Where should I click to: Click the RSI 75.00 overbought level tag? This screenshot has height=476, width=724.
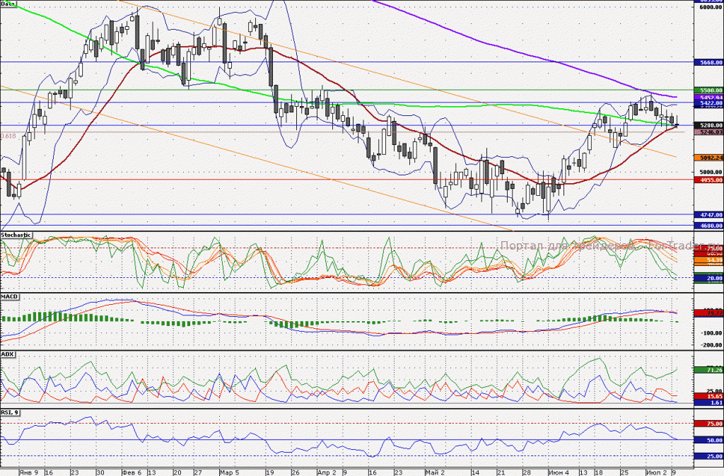click(x=708, y=424)
